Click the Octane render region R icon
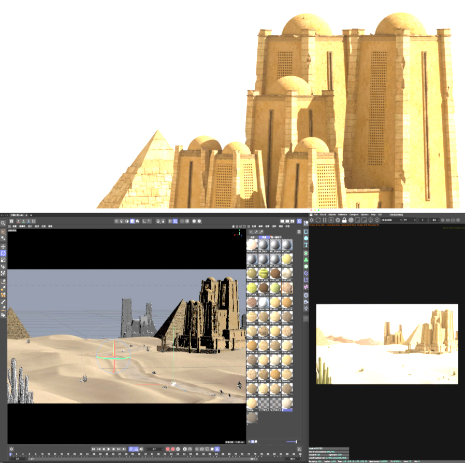Image resolution: width=465 pixels, height=463 pixels. [331, 220]
